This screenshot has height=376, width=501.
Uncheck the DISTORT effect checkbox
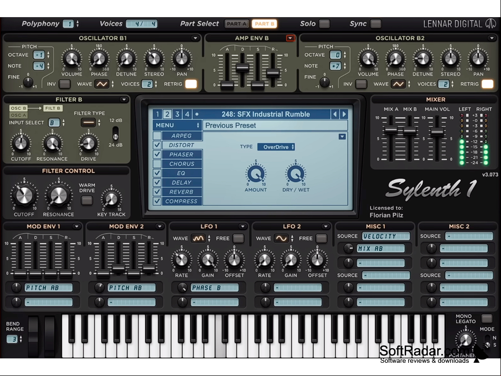[157, 145]
